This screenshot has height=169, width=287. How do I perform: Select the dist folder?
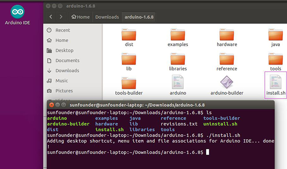pyautogui.click(x=129, y=38)
